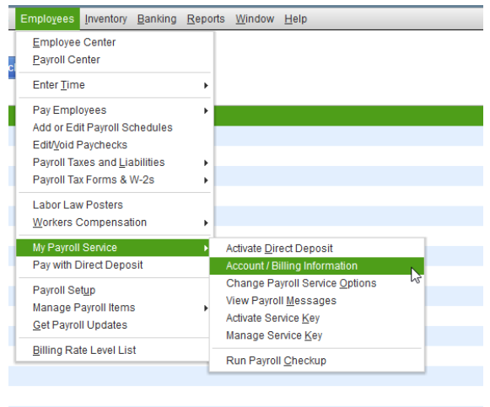Select Get Payroll Updates

112,325
